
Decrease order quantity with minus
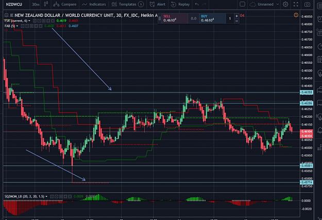coord(236,21)
